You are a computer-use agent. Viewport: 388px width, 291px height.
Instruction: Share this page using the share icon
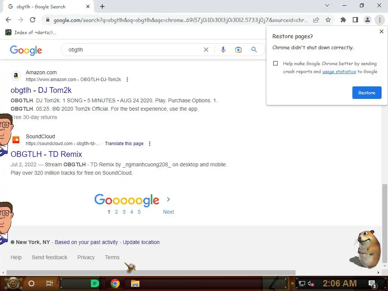coord(316,20)
